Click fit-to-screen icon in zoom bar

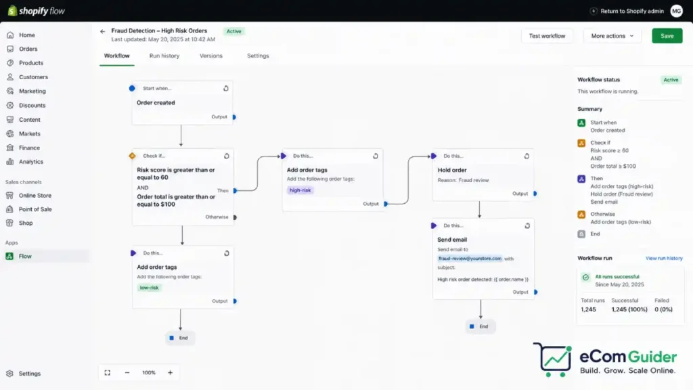click(108, 373)
